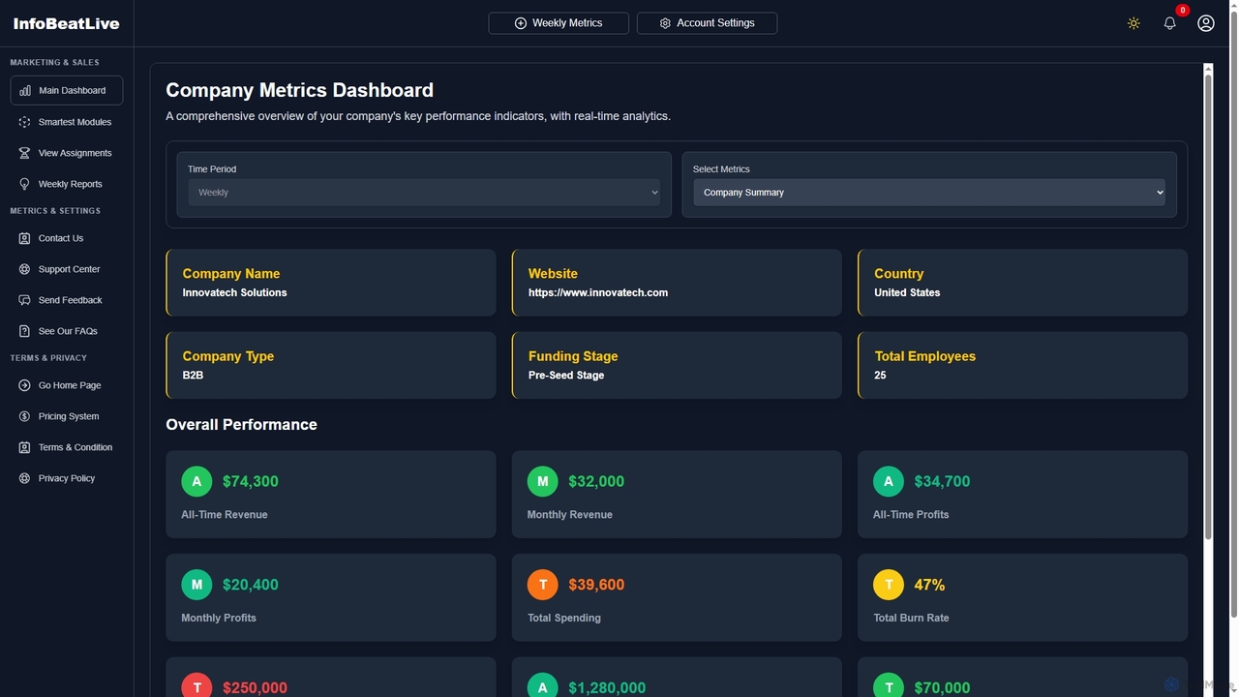This screenshot has width=1239, height=697.
Task: Open the Contact Us link
Action: coord(67,238)
